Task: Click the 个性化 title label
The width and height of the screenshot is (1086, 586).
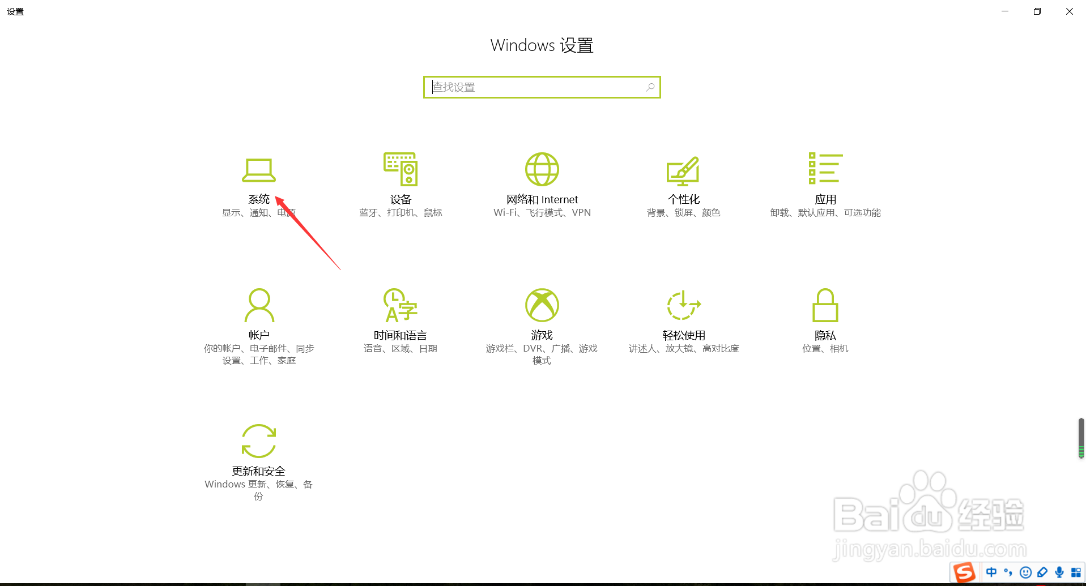Action: [684, 199]
